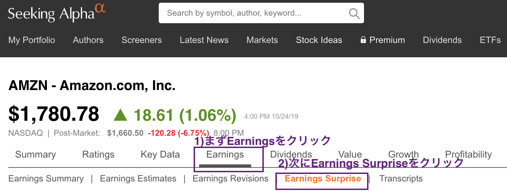Click the Premium lock icon
Screen dimensions: 507x191
pyautogui.click(x=363, y=40)
